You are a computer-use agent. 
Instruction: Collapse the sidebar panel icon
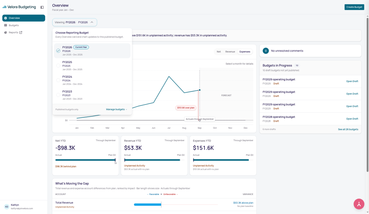(x=42, y=7)
